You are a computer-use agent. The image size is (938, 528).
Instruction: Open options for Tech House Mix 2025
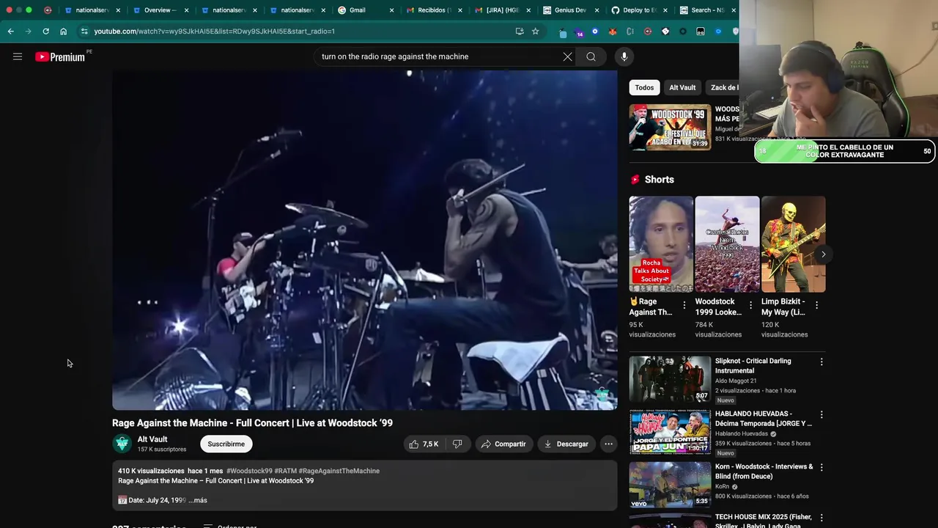pos(821,518)
